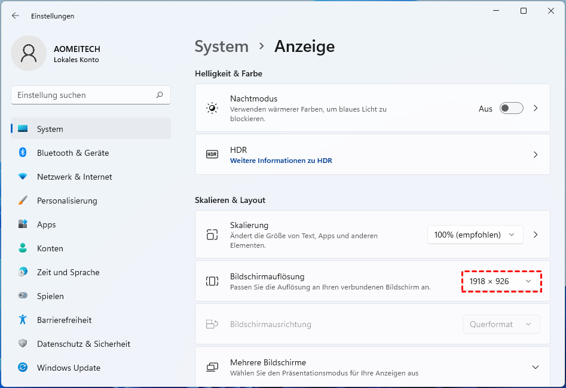The width and height of the screenshot is (566, 388).
Task: Click the Datenschutz & Sicherheit shield icon
Action: [x=23, y=344]
